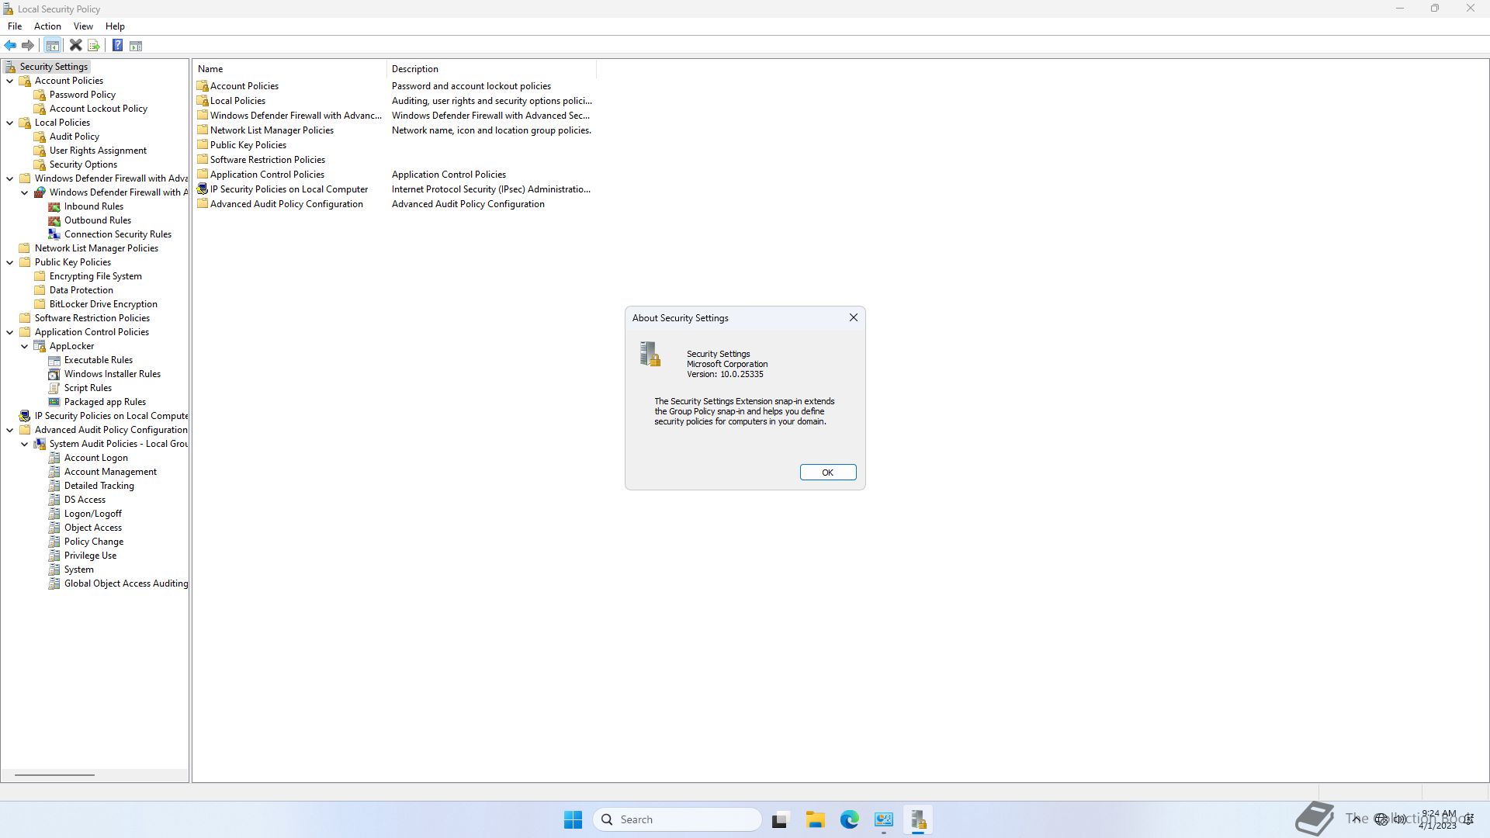Select Advanced Audit Policy Configuration list row
Viewport: 1490px width, 838px height.
click(x=394, y=204)
